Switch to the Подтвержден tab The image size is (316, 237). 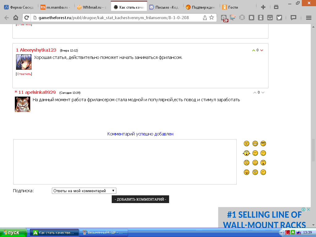tap(201, 7)
